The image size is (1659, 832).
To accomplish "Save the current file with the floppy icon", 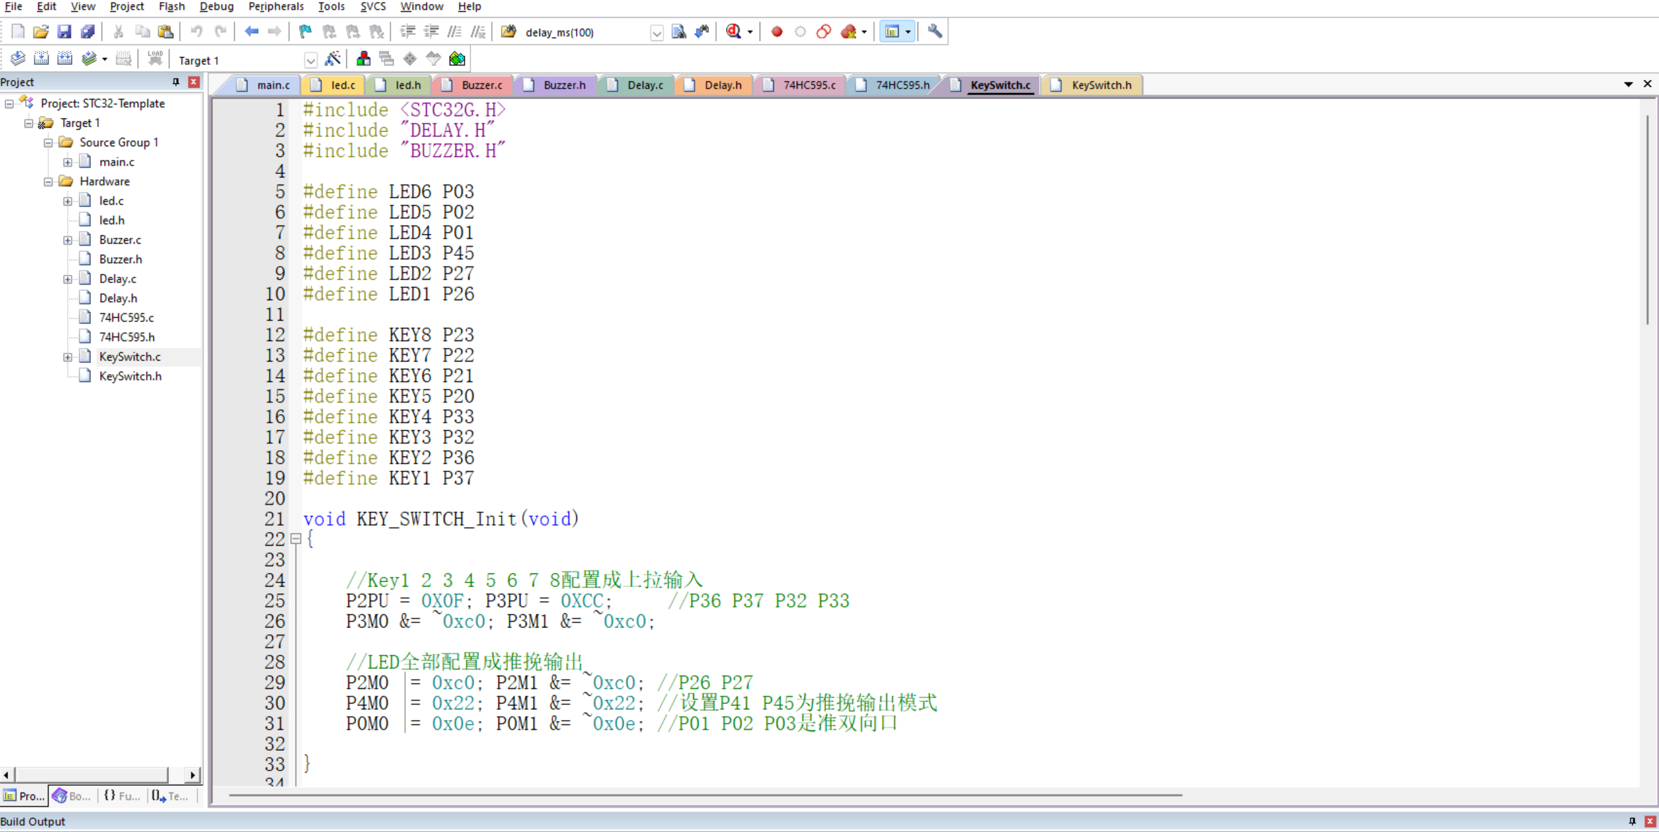I will tap(64, 32).
